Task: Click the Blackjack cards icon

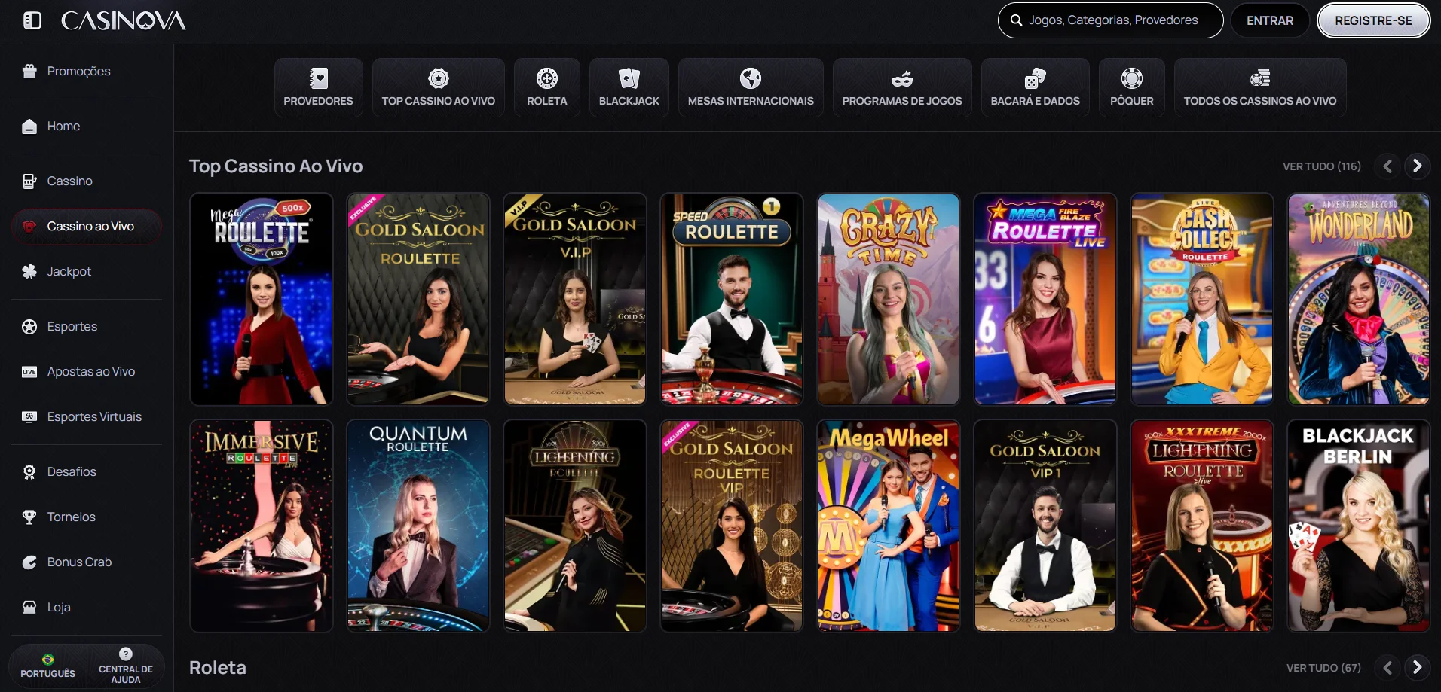Action: point(629,78)
